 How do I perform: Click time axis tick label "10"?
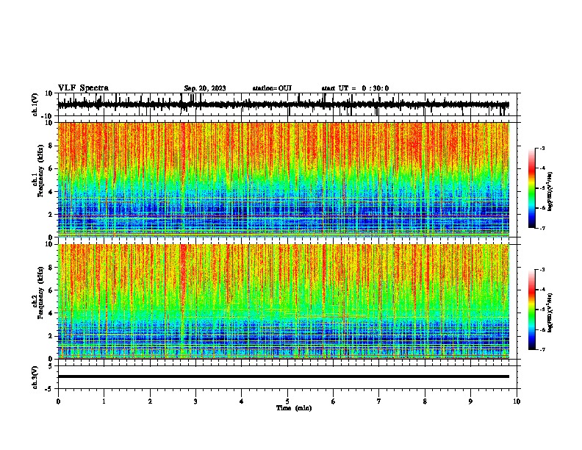[x=517, y=401]
